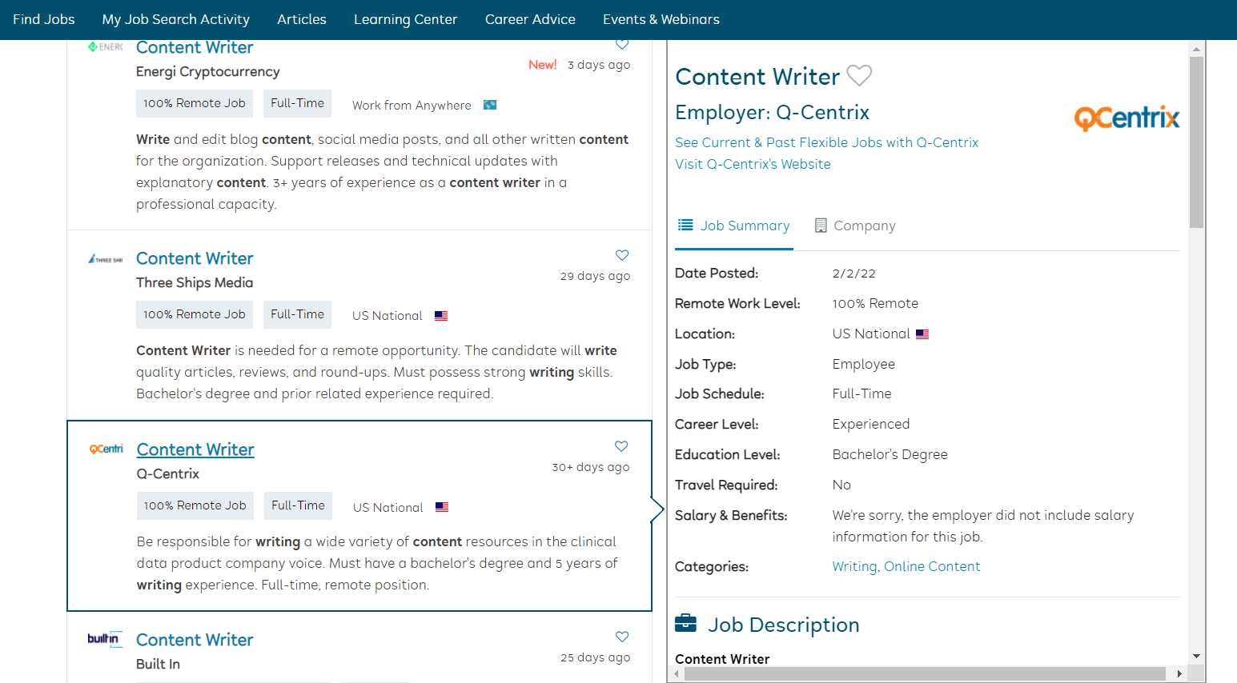The width and height of the screenshot is (1237, 683).
Task: Click the 100% Remote Job tag for Q-Centrix
Action: (195, 505)
